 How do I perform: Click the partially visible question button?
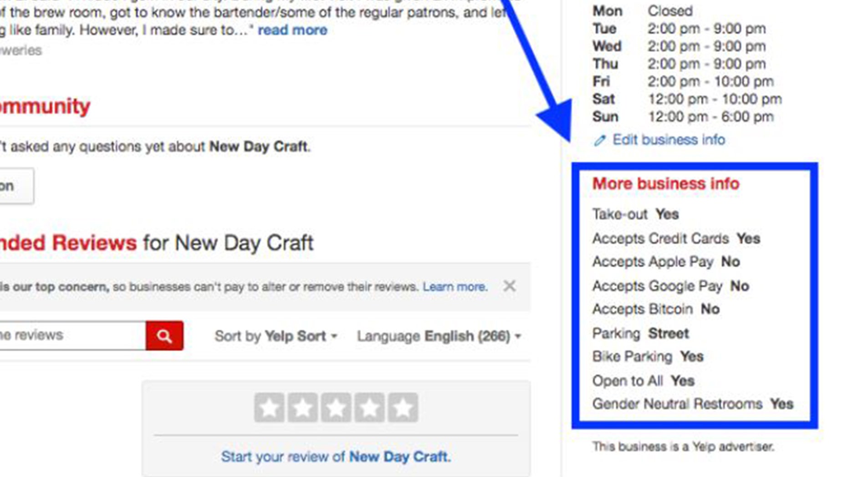coord(16,186)
